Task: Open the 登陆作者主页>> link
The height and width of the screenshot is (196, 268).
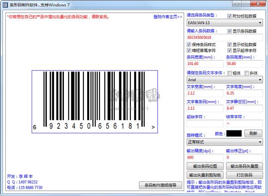Action: coord(167,16)
